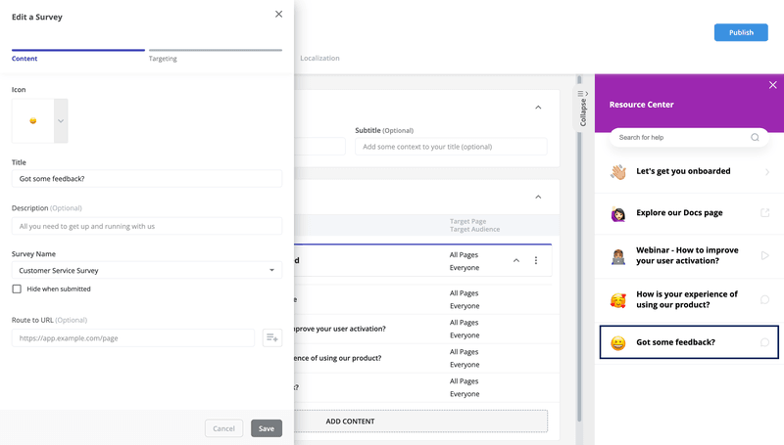784x445 pixels.
Task: Focus the Description optional field
Action: 146,226
